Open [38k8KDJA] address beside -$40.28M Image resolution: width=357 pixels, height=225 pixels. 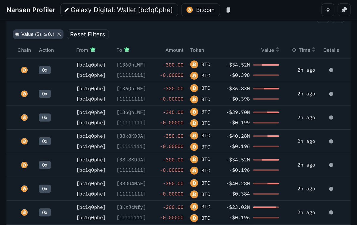[x=131, y=136]
